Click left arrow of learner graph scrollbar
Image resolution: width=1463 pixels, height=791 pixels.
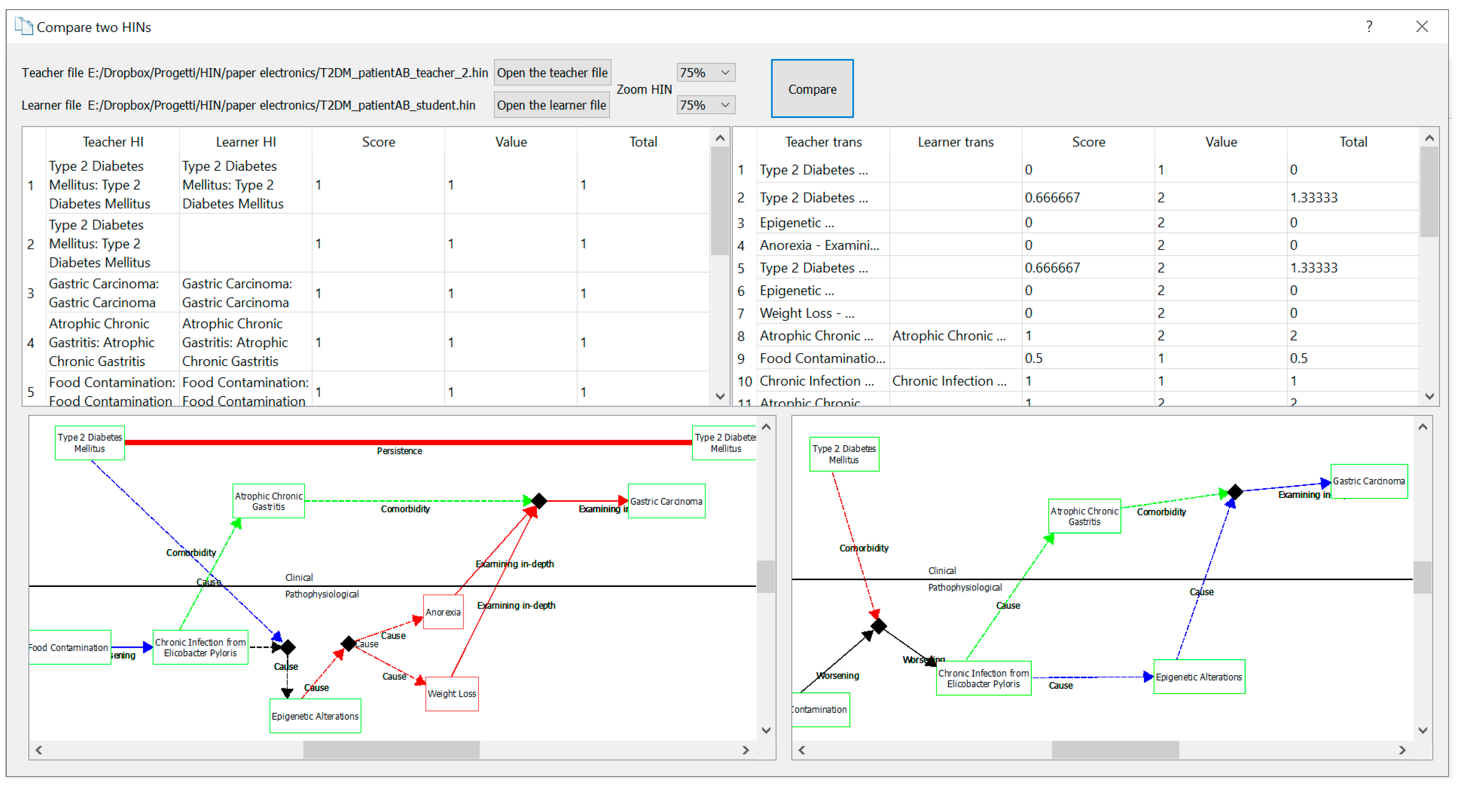coord(801,750)
